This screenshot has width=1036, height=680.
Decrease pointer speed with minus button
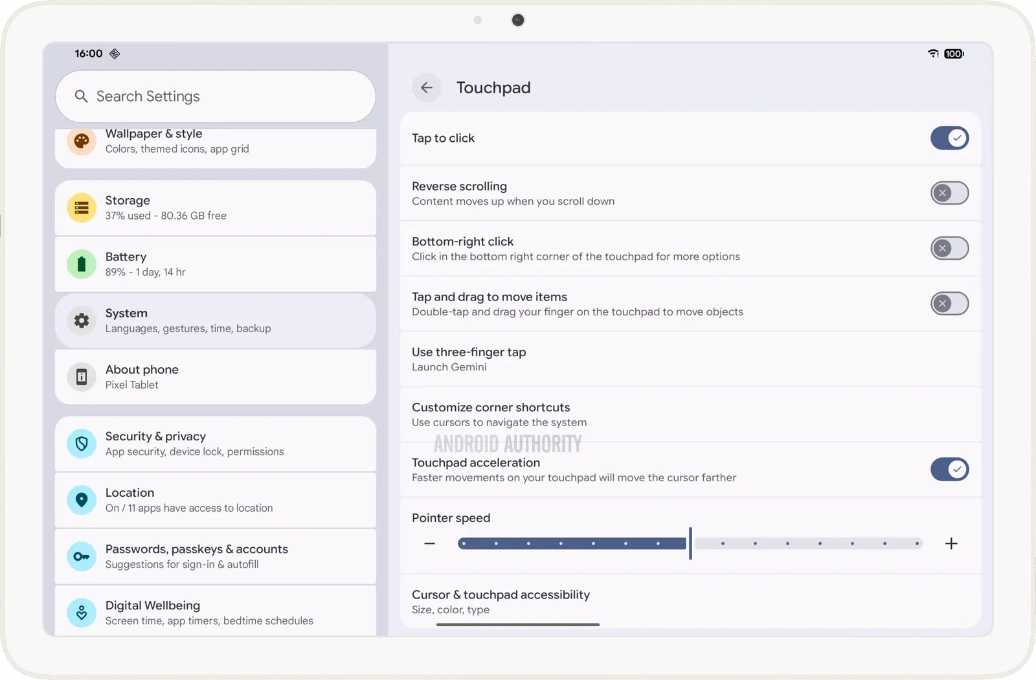[429, 543]
